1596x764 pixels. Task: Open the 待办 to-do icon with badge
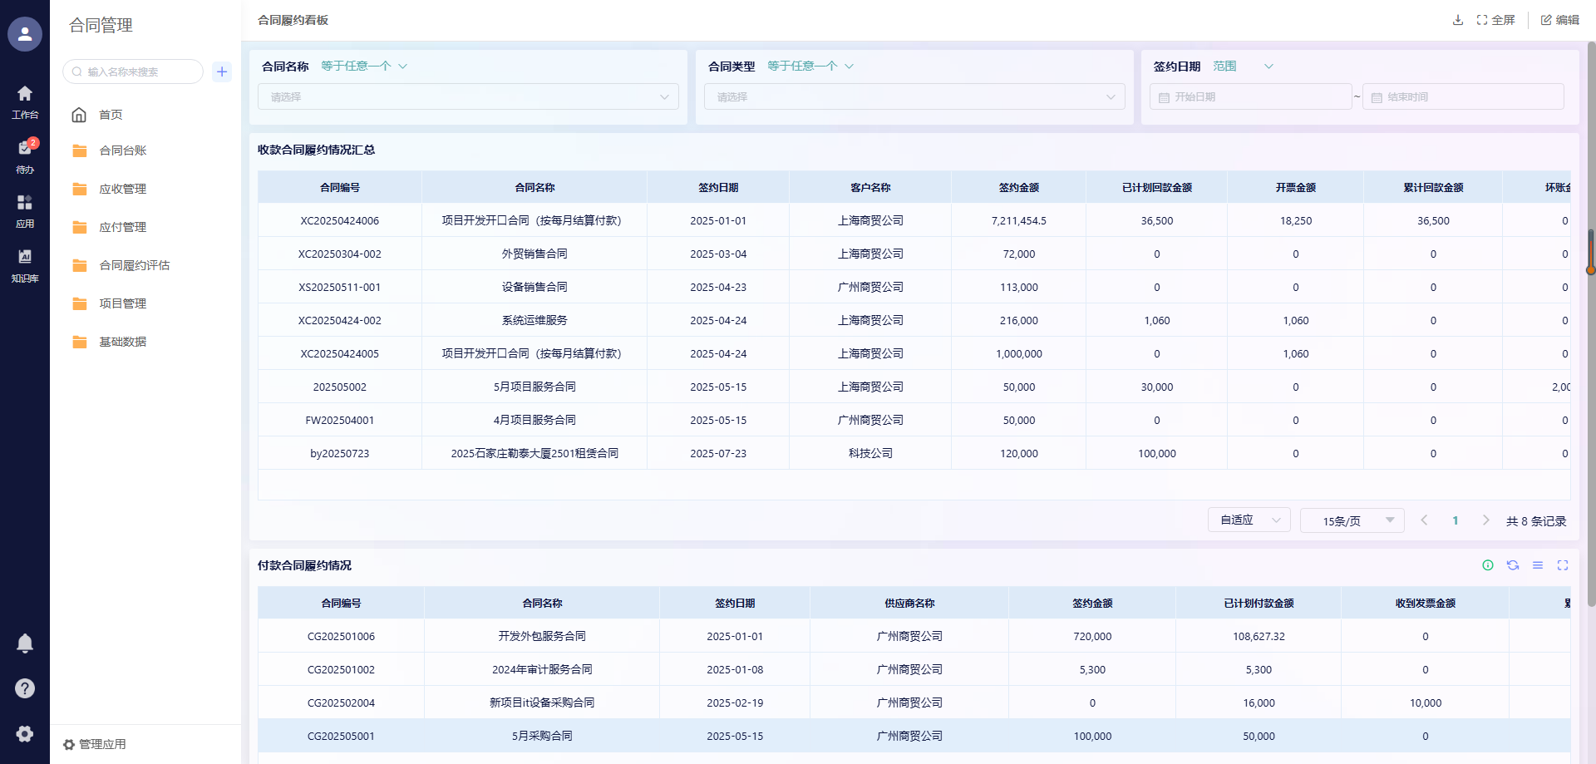(x=25, y=155)
